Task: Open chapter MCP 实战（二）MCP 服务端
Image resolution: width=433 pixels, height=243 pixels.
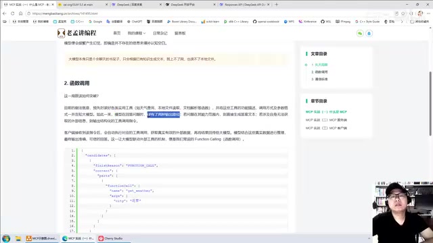Action: coord(326,120)
